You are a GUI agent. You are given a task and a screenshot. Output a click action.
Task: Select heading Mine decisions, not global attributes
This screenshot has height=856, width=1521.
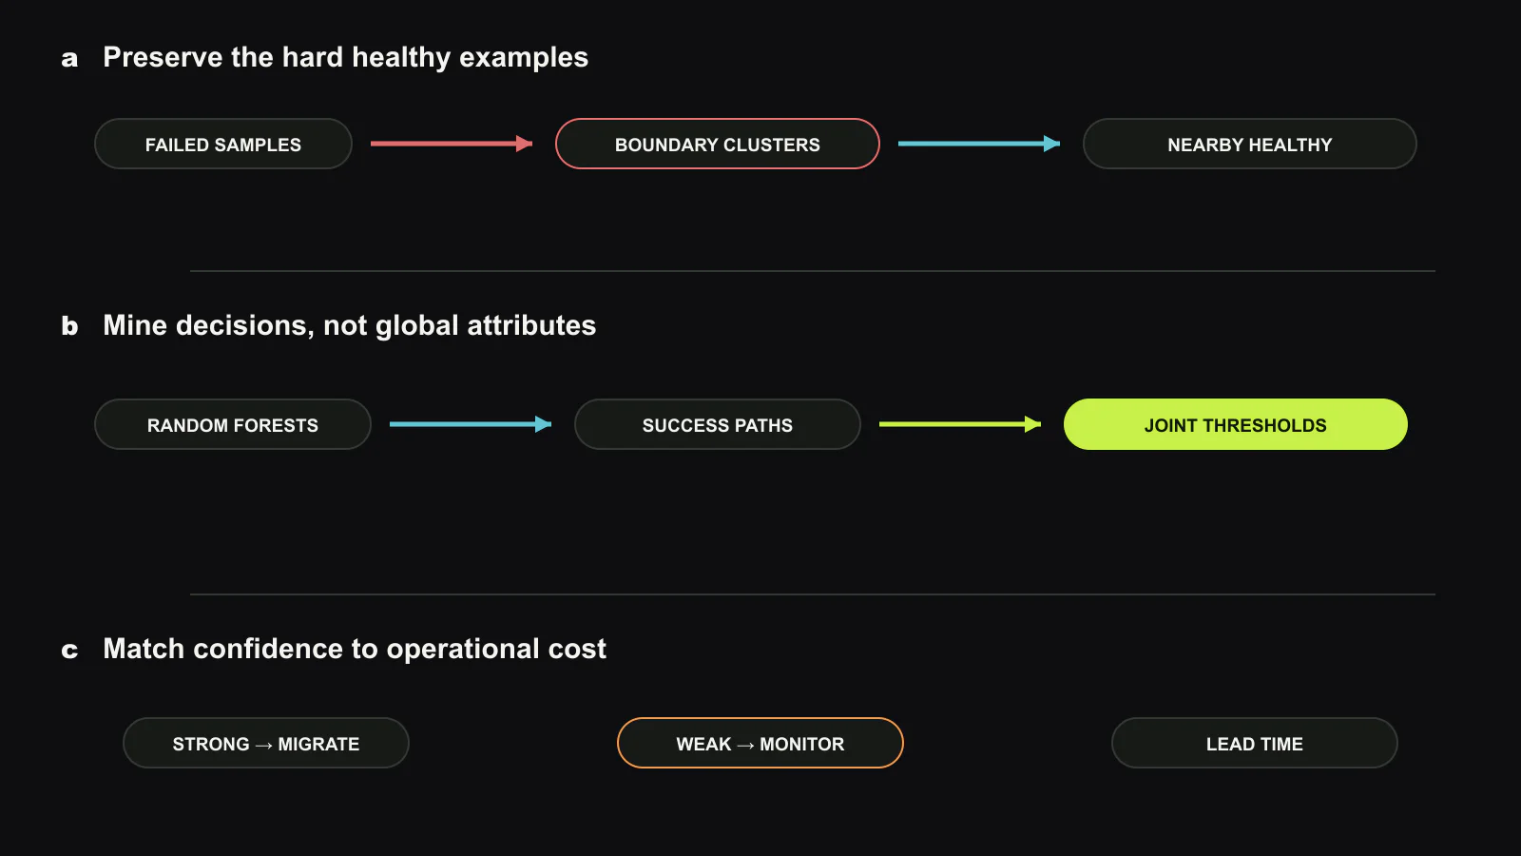coord(350,326)
